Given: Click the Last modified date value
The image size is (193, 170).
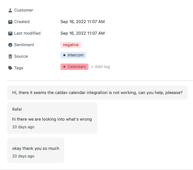Looking at the screenshot, I should click(82, 33).
